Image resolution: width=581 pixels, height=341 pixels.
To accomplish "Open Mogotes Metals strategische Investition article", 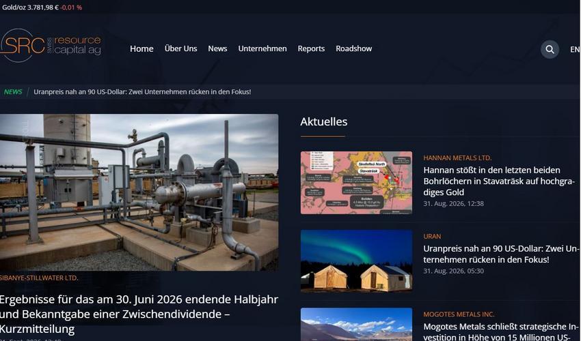I will pos(500,331).
